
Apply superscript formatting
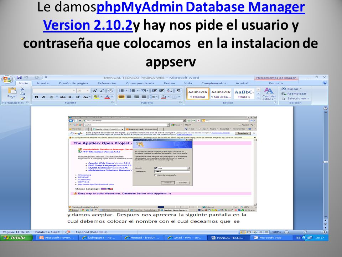(x=78, y=97)
